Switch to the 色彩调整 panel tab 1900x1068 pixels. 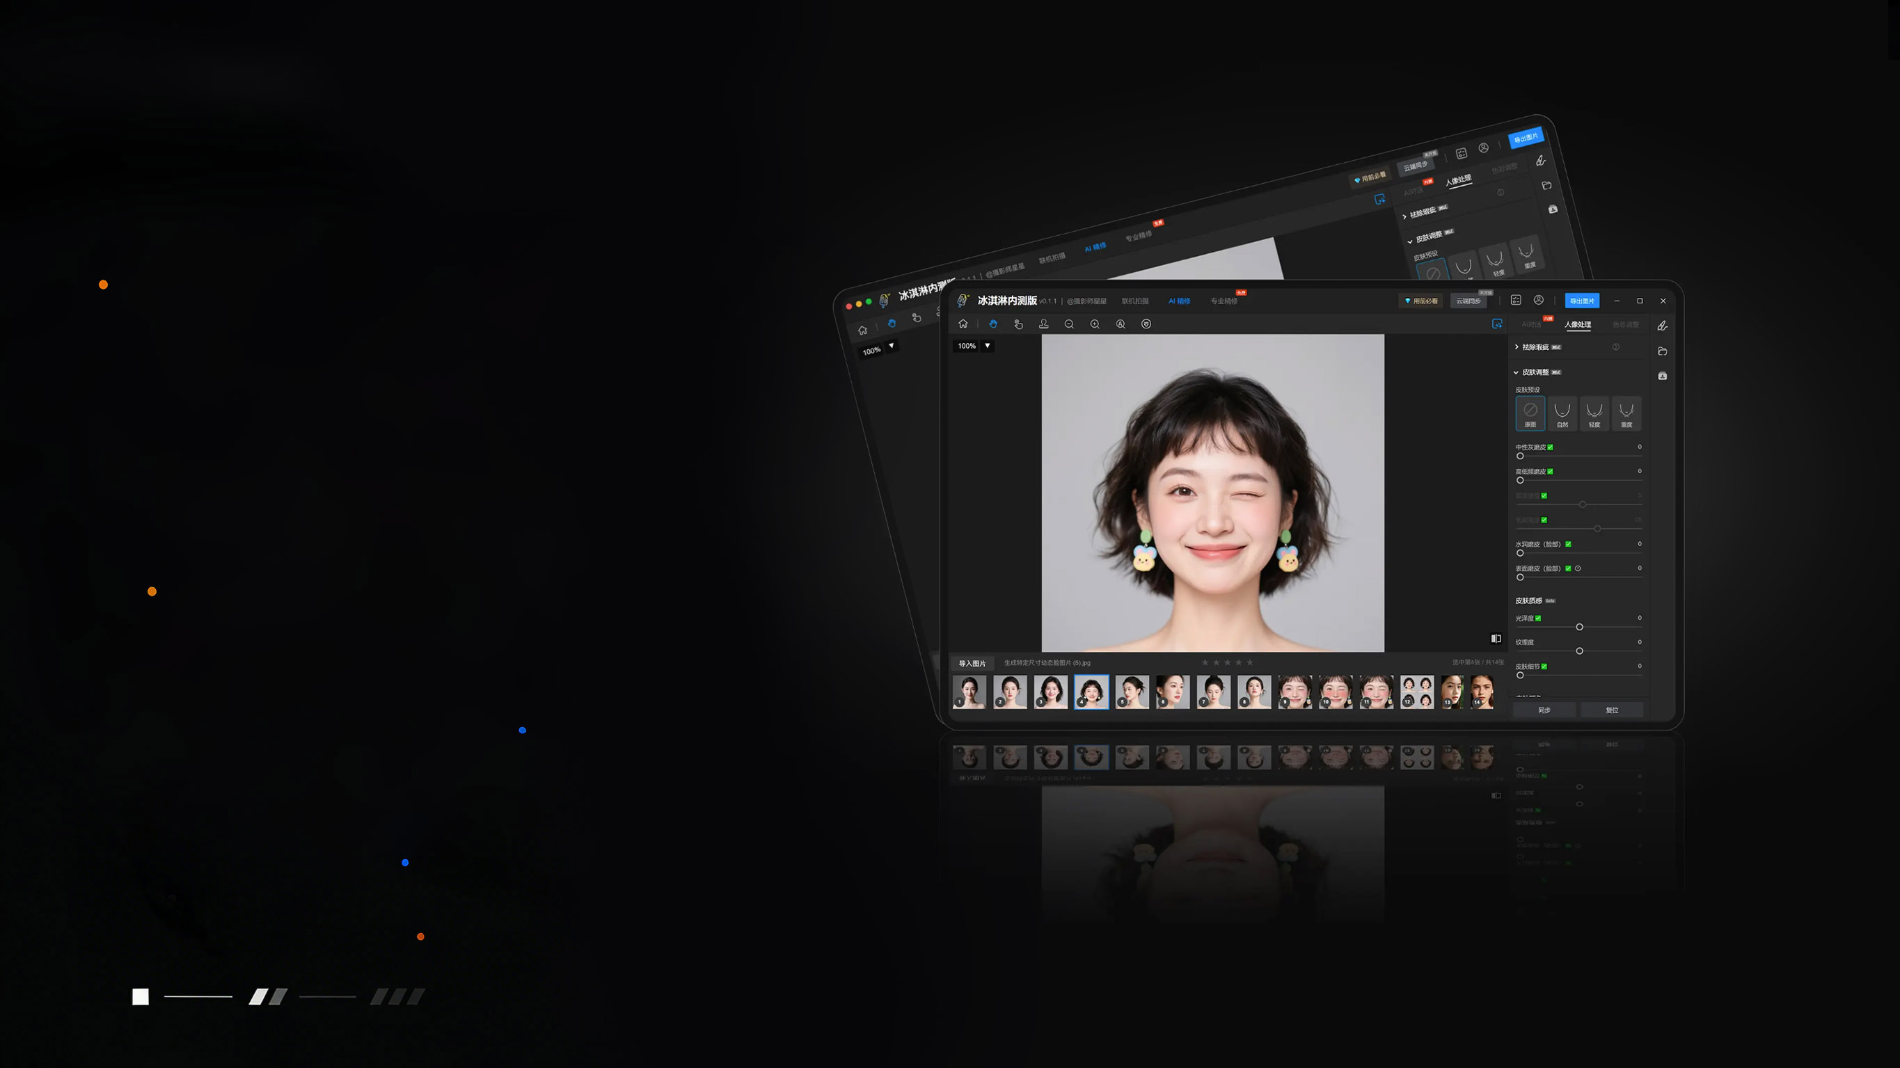1626,325
